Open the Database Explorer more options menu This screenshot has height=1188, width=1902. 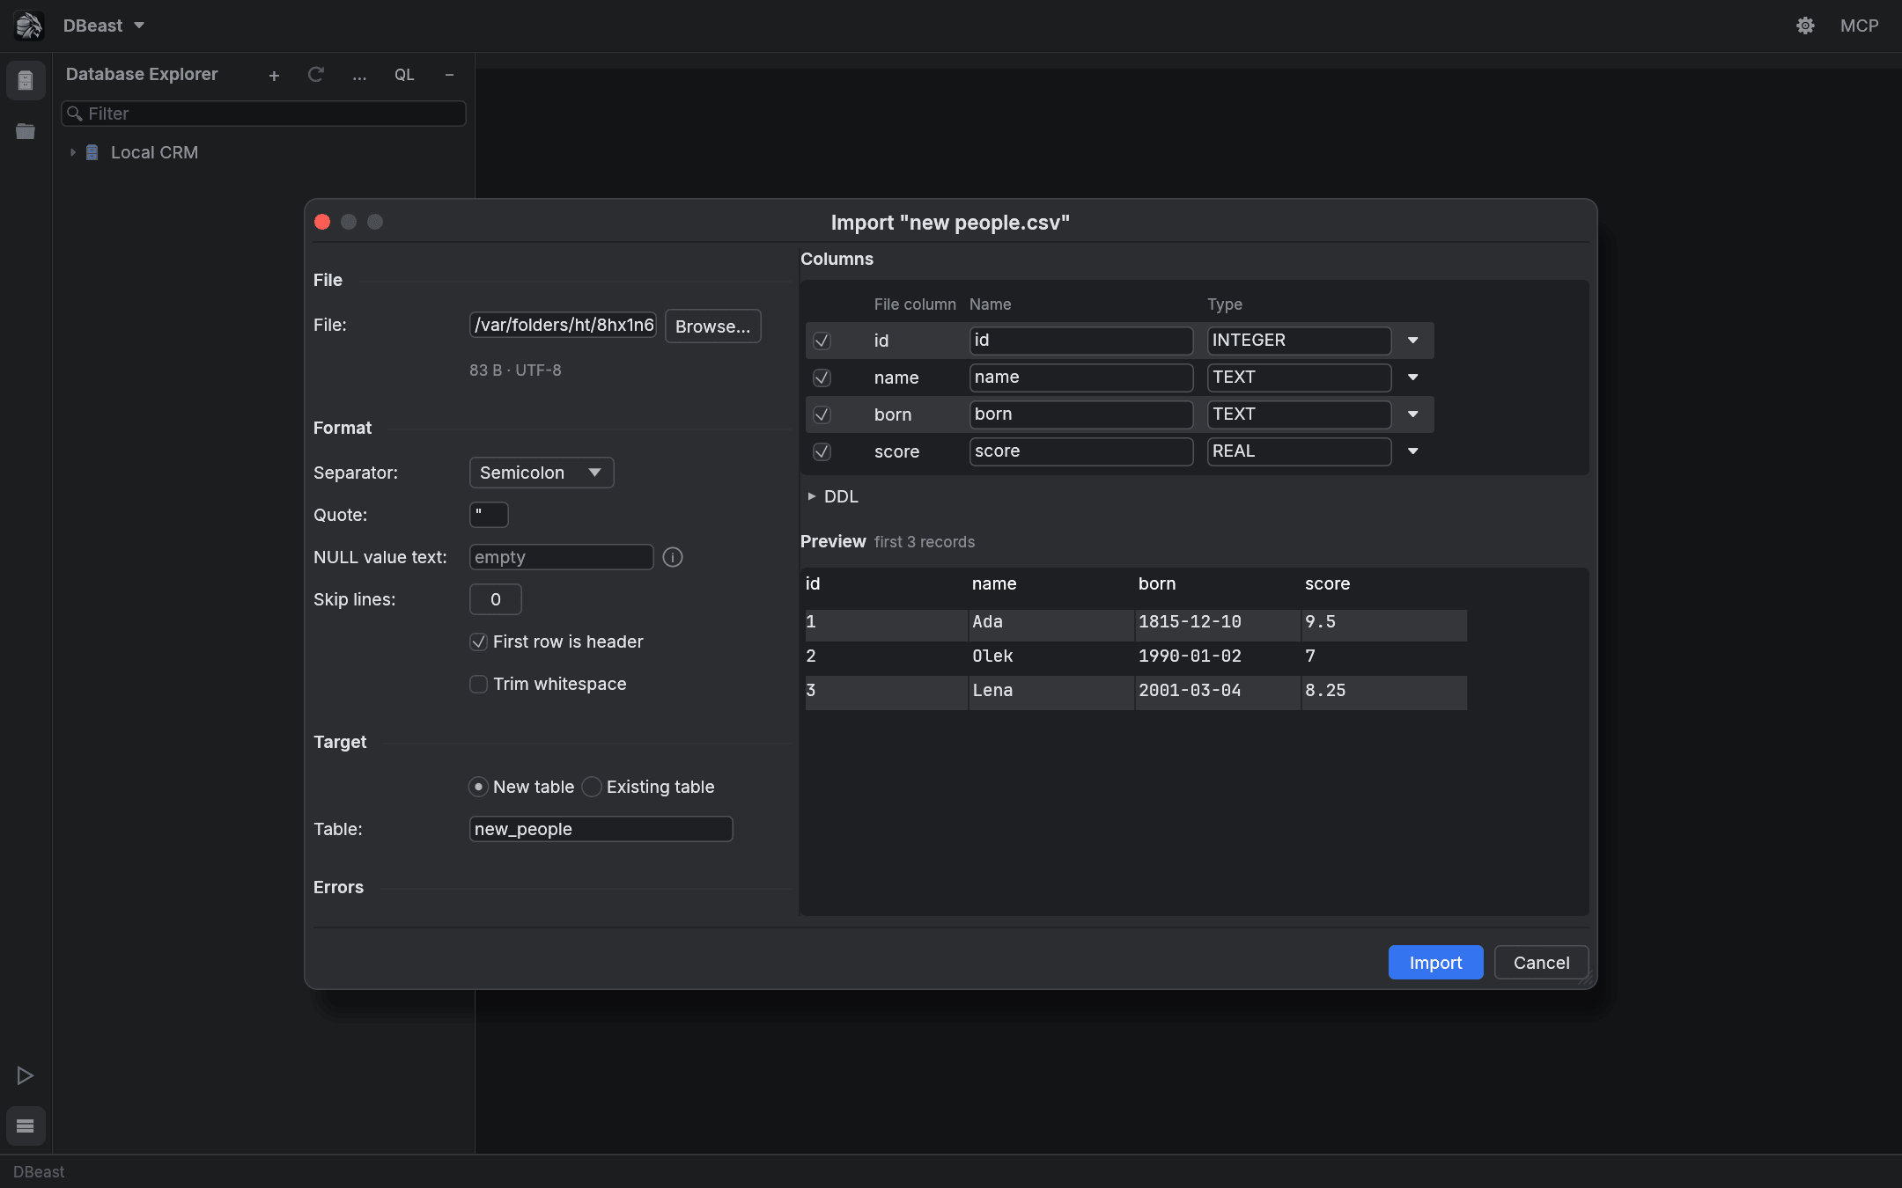359,76
